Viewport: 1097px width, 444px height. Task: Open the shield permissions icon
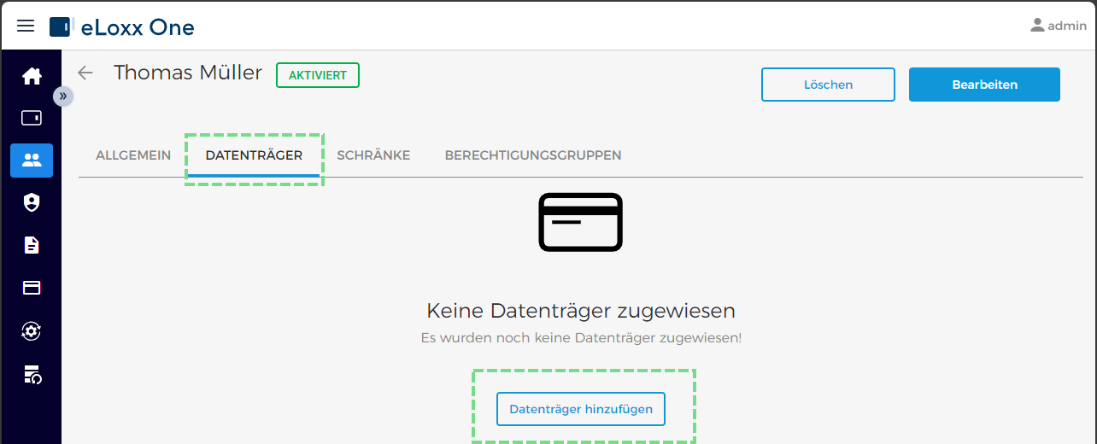[x=32, y=202]
